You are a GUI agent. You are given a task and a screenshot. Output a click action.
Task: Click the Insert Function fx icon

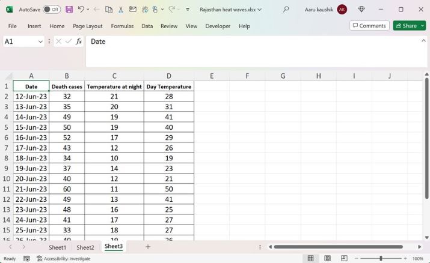[x=79, y=41]
